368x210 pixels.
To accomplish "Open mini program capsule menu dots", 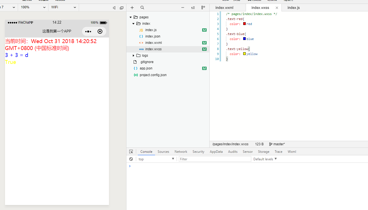I will pos(88,31).
